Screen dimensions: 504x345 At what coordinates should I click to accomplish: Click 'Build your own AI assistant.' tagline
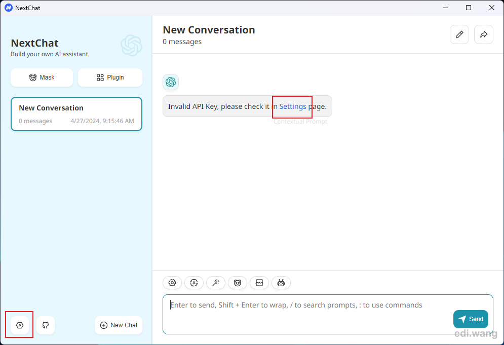click(50, 54)
